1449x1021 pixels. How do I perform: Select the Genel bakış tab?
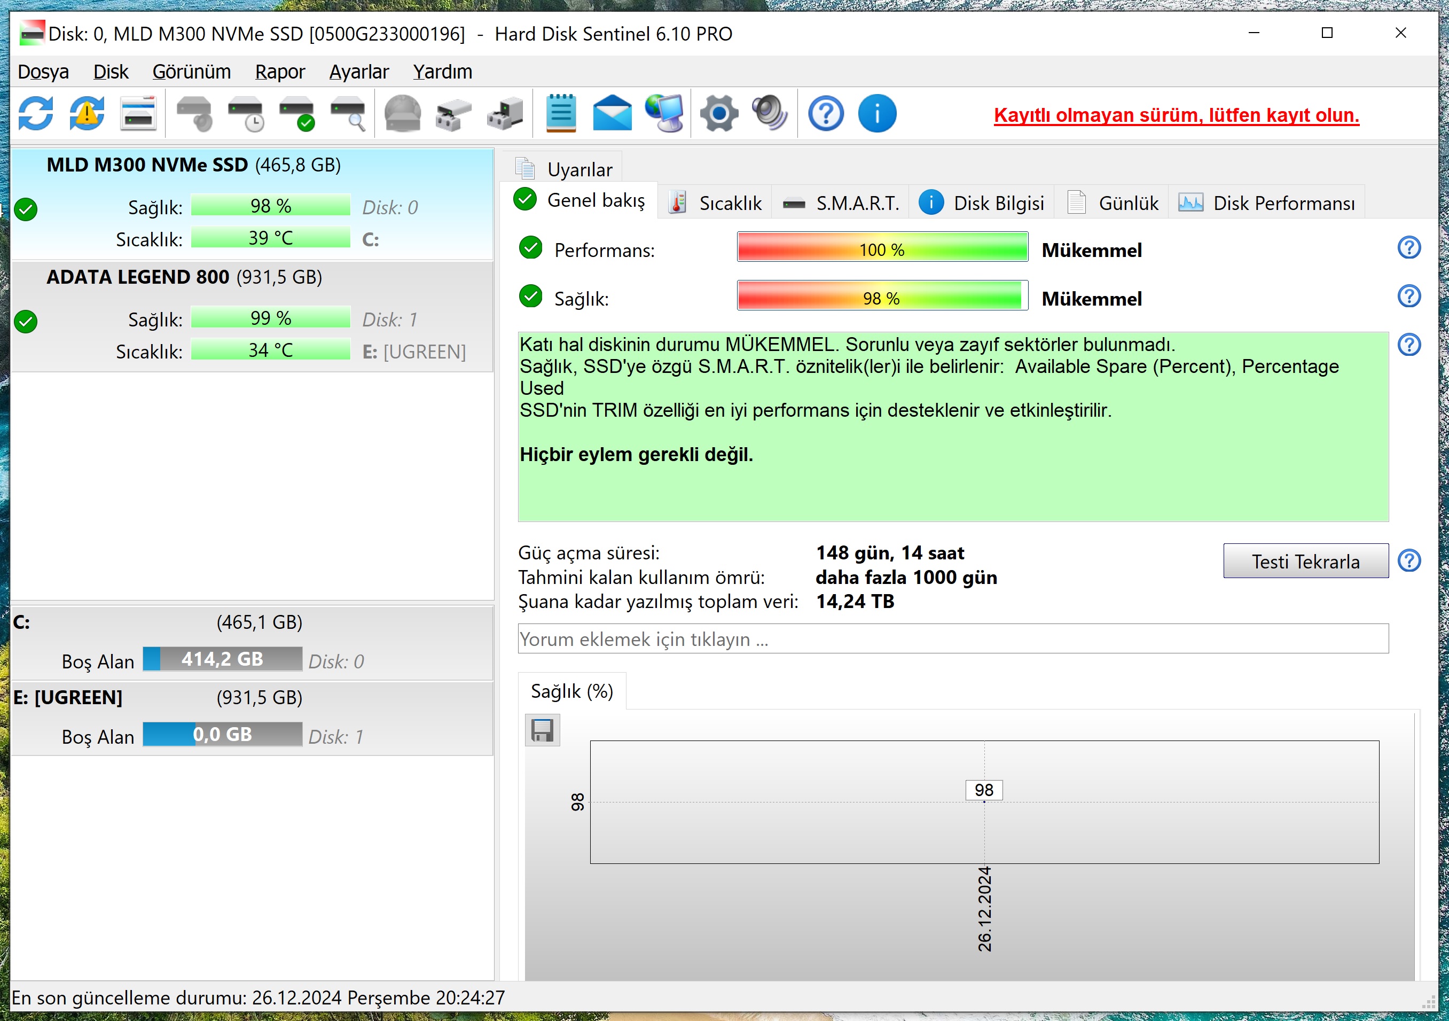coord(579,200)
